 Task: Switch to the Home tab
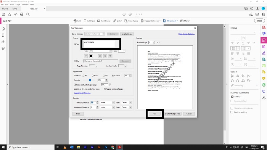tap(5, 8)
